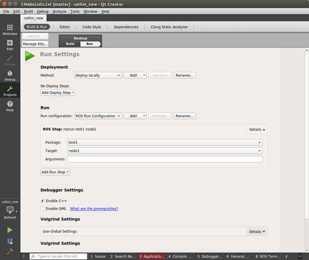Open Add Run Step dropdown
Image resolution: width=309 pixels, height=260 pixels.
(55, 172)
